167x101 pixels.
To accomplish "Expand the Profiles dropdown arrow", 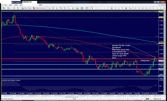I will pyautogui.click(x=10, y=8).
